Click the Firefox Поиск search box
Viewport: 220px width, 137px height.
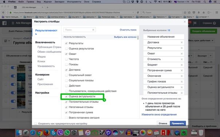pos(162,12)
